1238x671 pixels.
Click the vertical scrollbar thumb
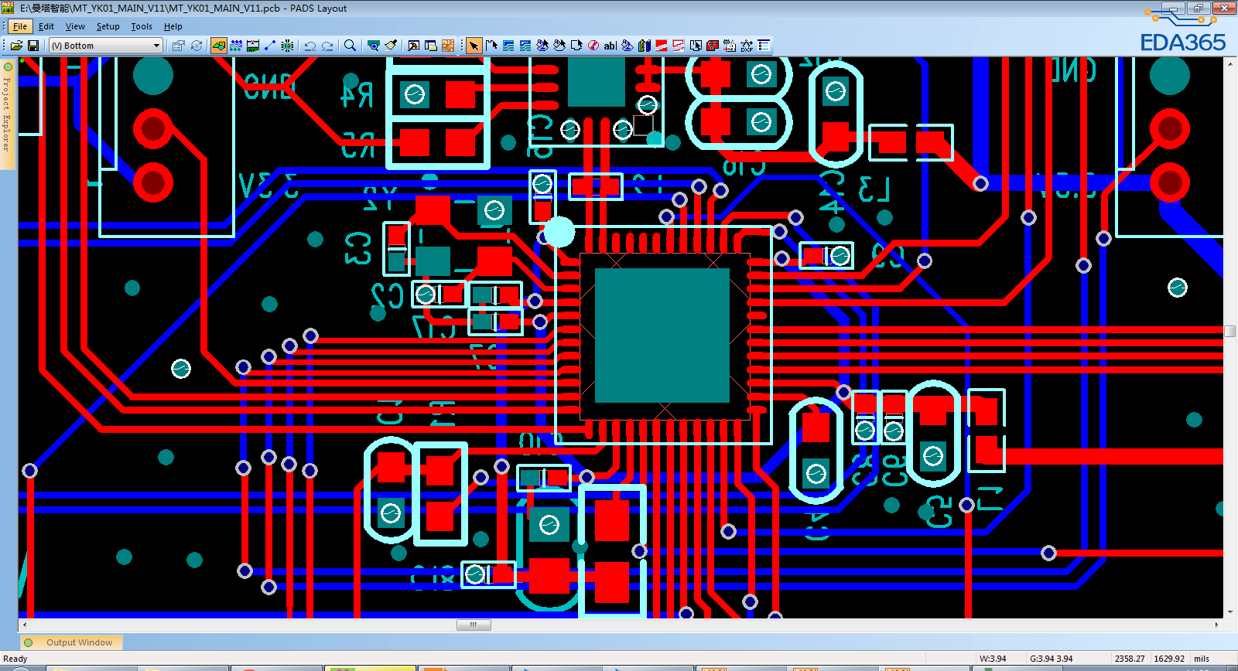1230,331
